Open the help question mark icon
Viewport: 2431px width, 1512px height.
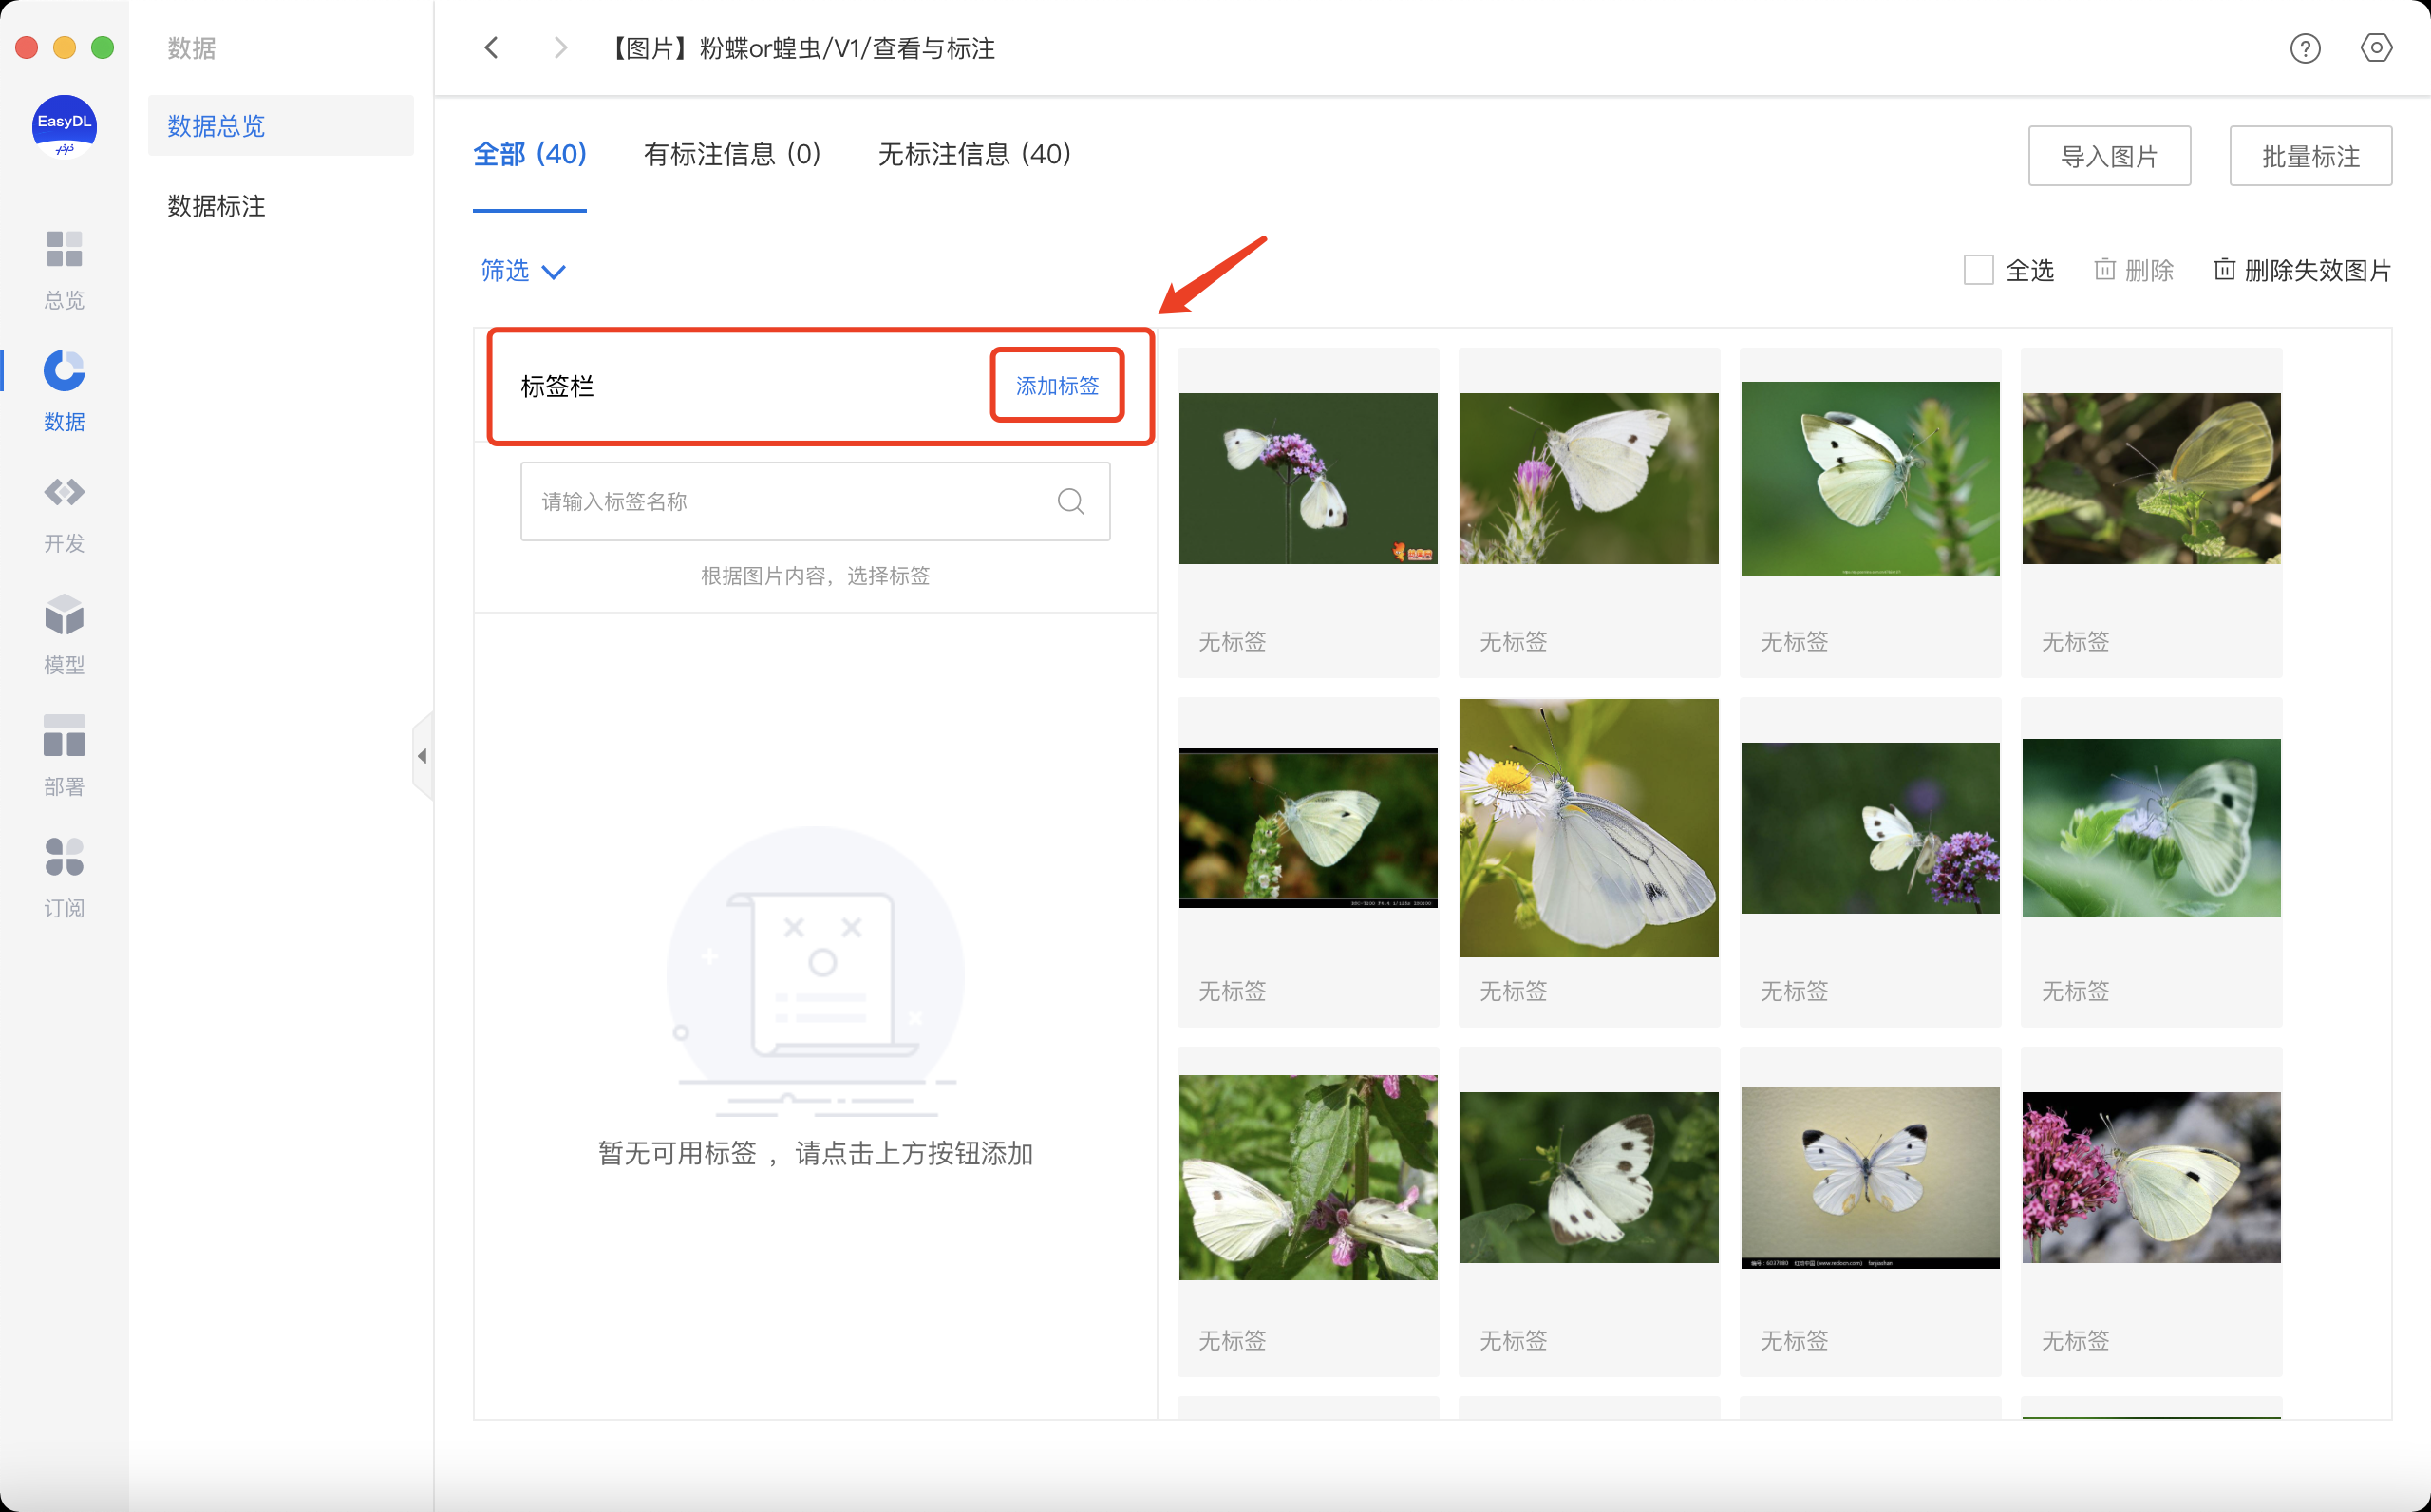pyautogui.click(x=2305, y=48)
